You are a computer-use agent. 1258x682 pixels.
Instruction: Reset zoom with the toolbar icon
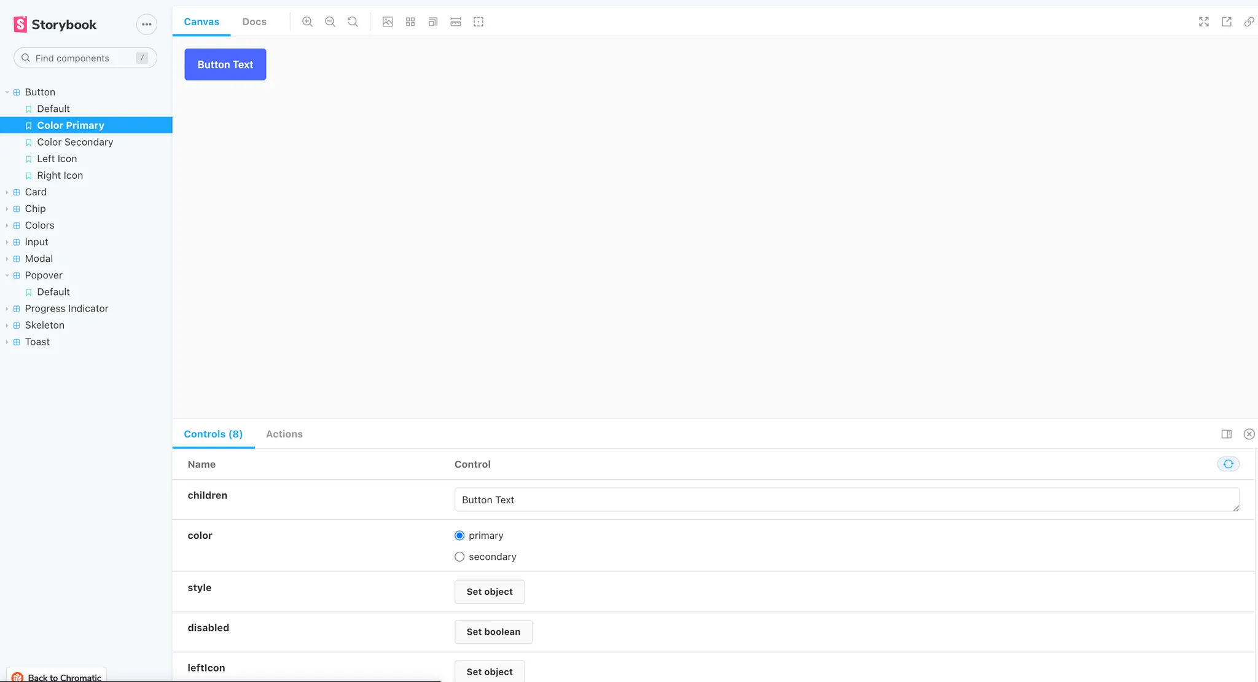pos(353,22)
